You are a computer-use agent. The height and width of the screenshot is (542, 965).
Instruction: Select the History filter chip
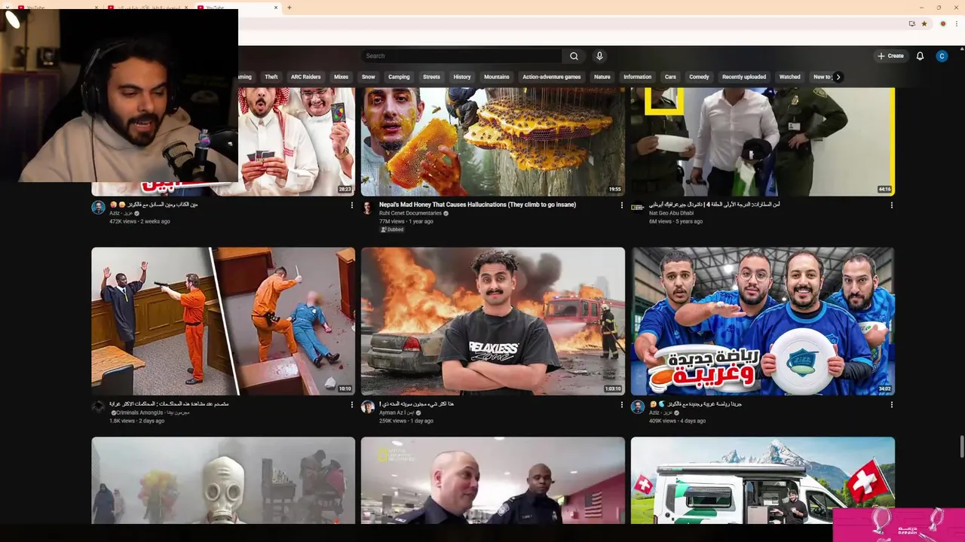[462, 77]
